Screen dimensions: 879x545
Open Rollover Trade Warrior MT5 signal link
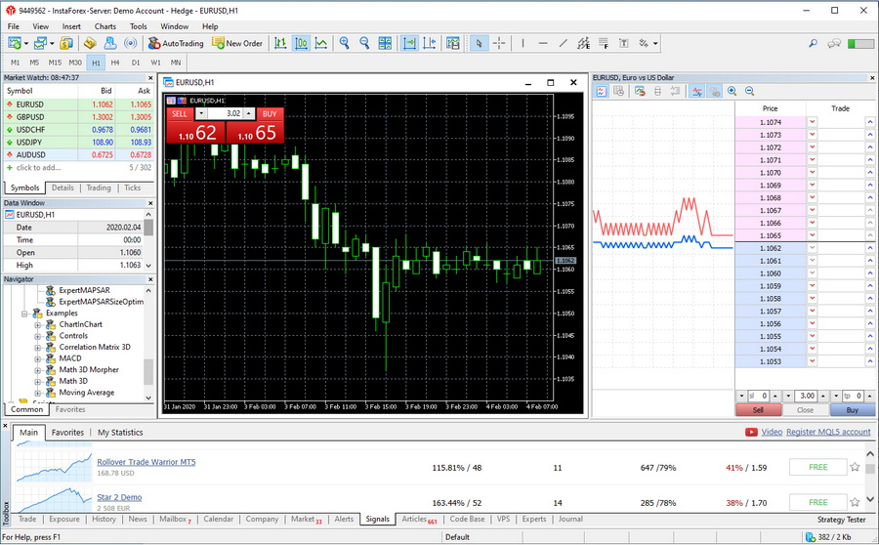[x=146, y=462]
